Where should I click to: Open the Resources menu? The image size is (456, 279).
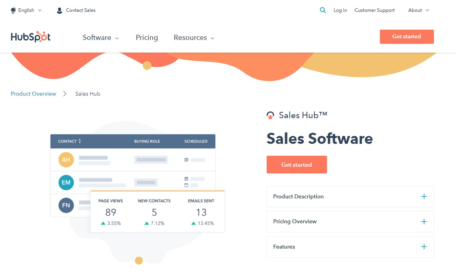coord(194,38)
